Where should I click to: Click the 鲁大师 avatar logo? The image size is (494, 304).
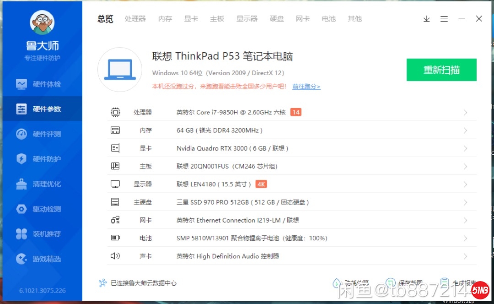[x=42, y=22]
